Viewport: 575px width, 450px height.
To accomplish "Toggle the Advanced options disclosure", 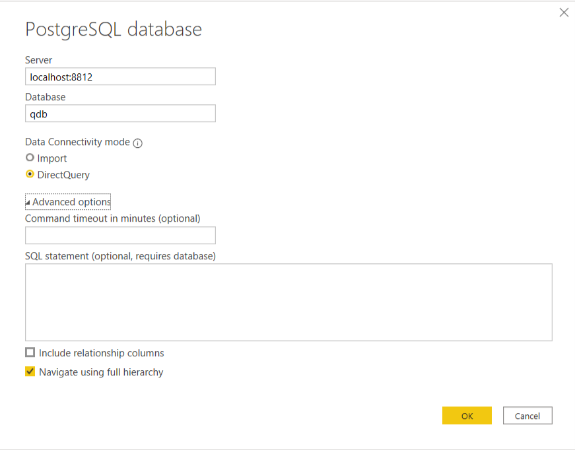I will (x=68, y=201).
